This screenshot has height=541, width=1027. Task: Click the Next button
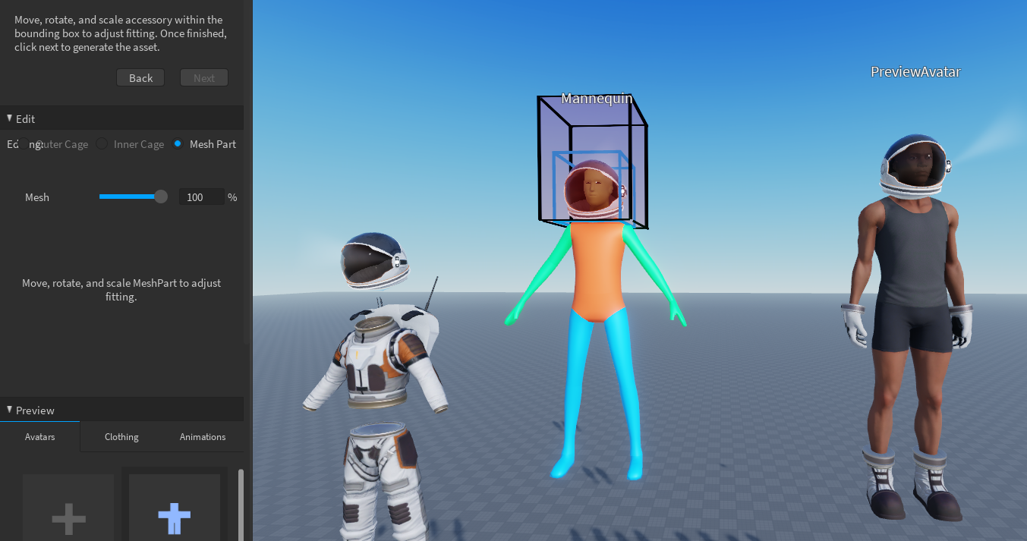tap(204, 78)
